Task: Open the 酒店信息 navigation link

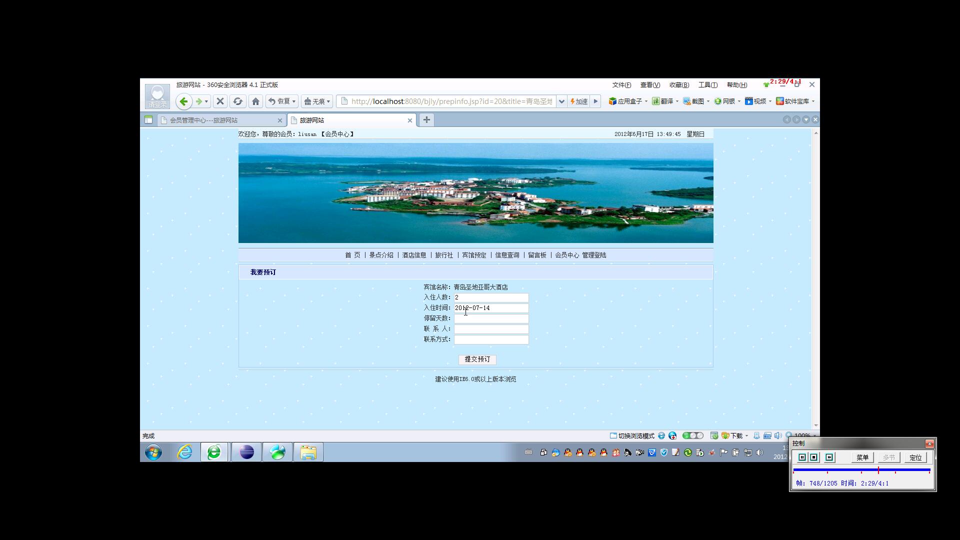Action: 414,255
